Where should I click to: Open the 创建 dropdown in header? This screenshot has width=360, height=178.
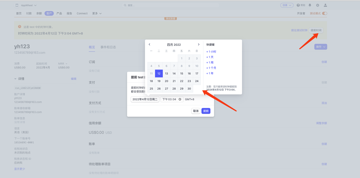pos(287,5)
